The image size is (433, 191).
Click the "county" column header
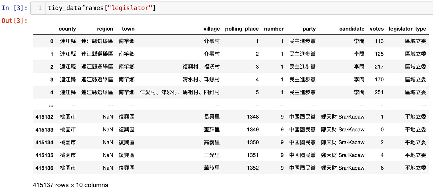point(67,29)
